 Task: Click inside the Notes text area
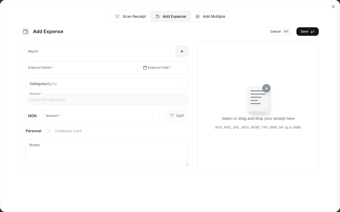(x=107, y=153)
